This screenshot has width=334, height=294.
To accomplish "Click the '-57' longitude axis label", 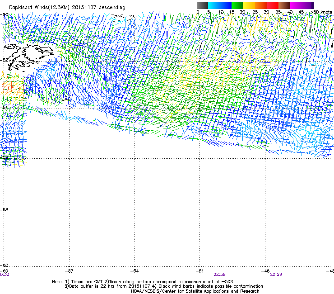I will 69,271.
